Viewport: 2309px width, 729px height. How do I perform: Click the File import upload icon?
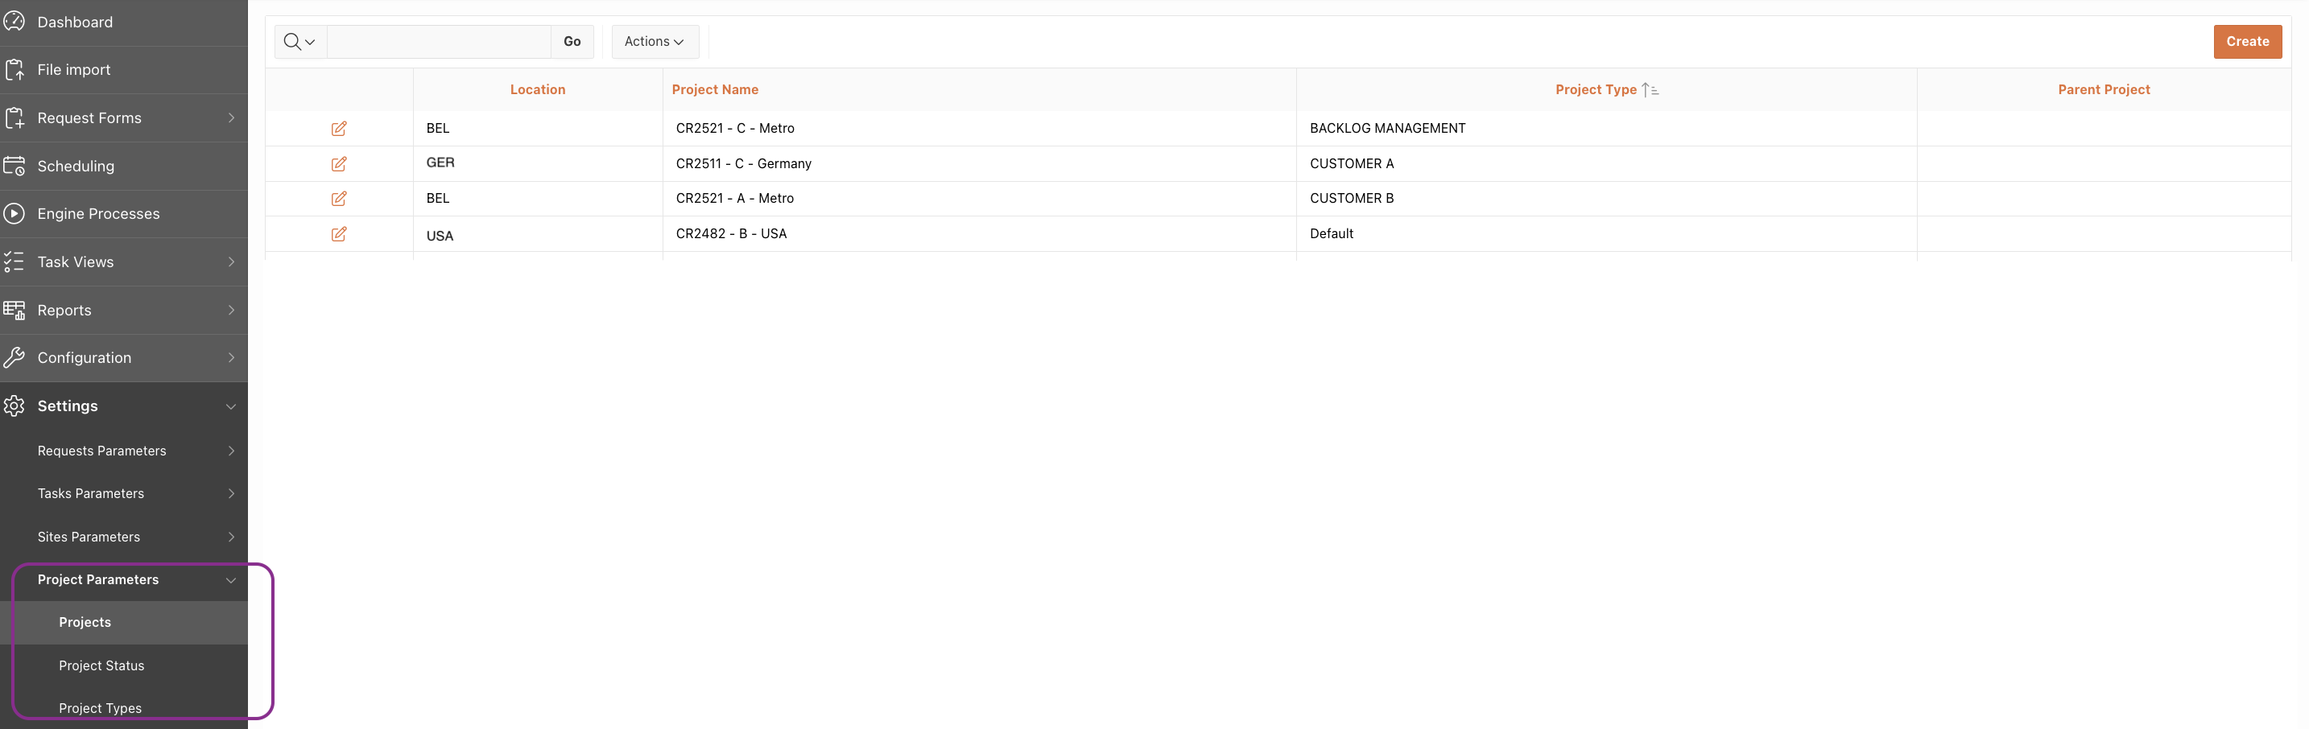[14, 70]
